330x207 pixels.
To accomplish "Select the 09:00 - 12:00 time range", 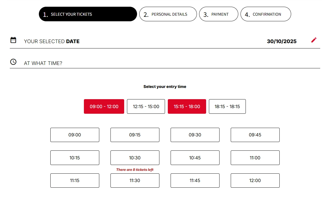I will point(104,106).
